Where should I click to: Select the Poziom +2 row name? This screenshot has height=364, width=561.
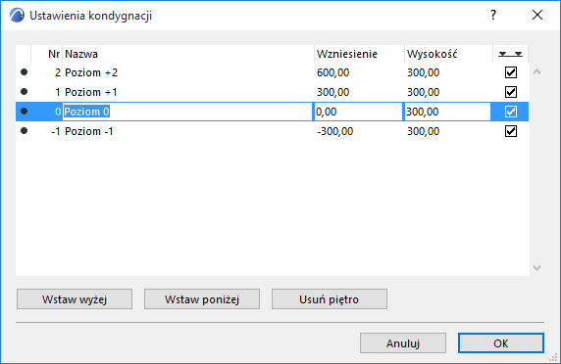91,72
